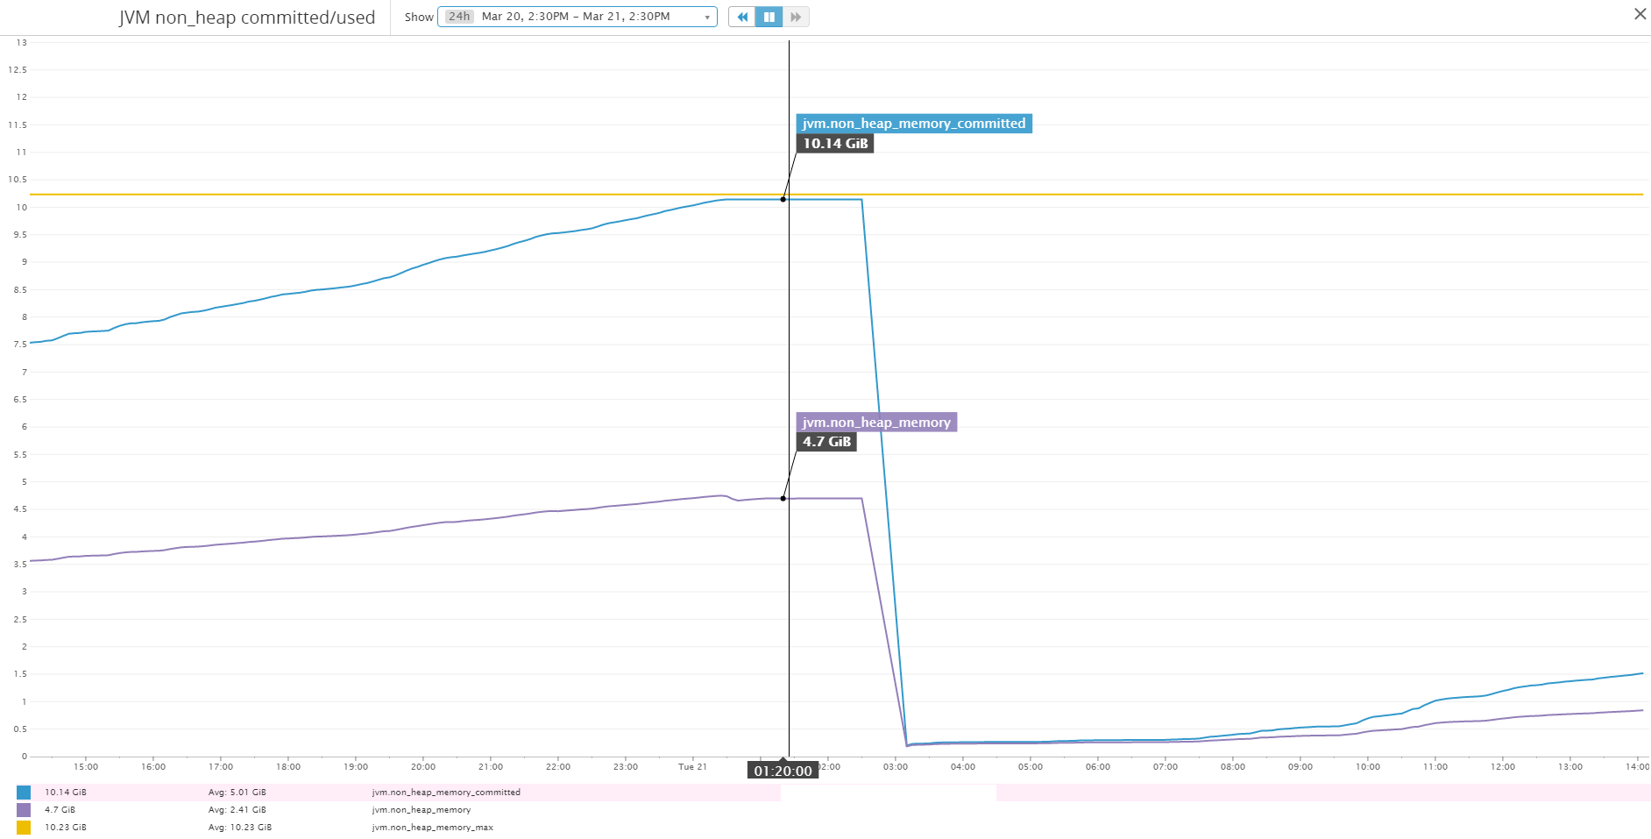Screen dimensions: 1651x839
Task: Click the purple non_heap_memory legend swatch
Action: tap(24, 810)
